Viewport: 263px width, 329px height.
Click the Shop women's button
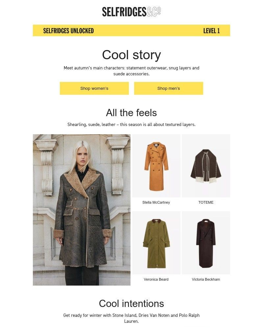[x=94, y=88]
